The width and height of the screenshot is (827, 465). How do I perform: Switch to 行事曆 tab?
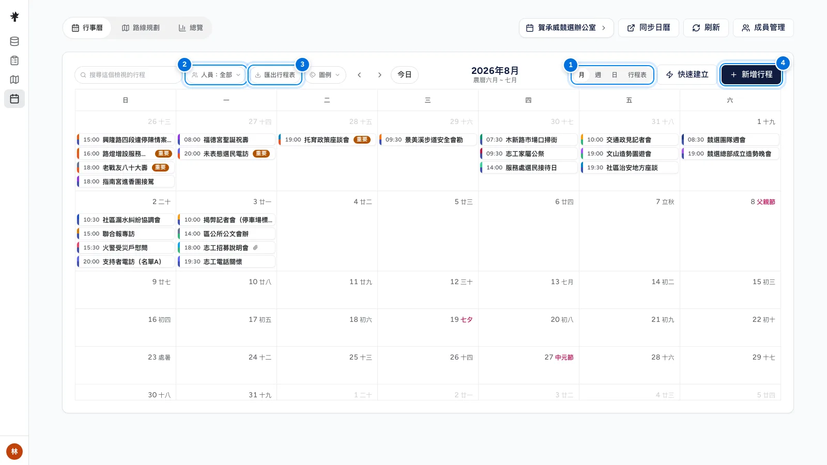(87, 28)
